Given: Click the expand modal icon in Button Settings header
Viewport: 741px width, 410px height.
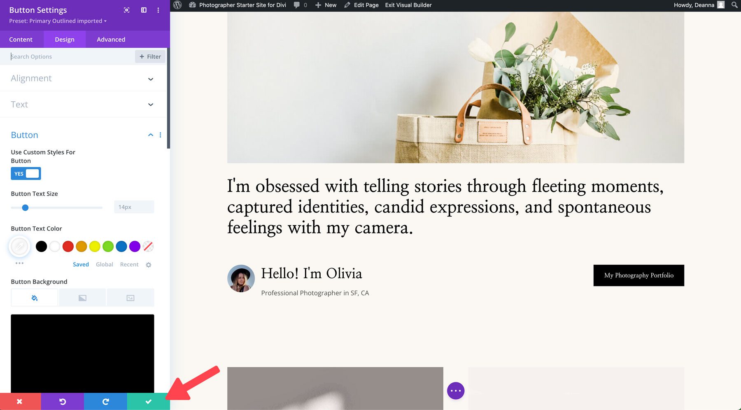Looking at the screenshot, I should pos(126,10).
